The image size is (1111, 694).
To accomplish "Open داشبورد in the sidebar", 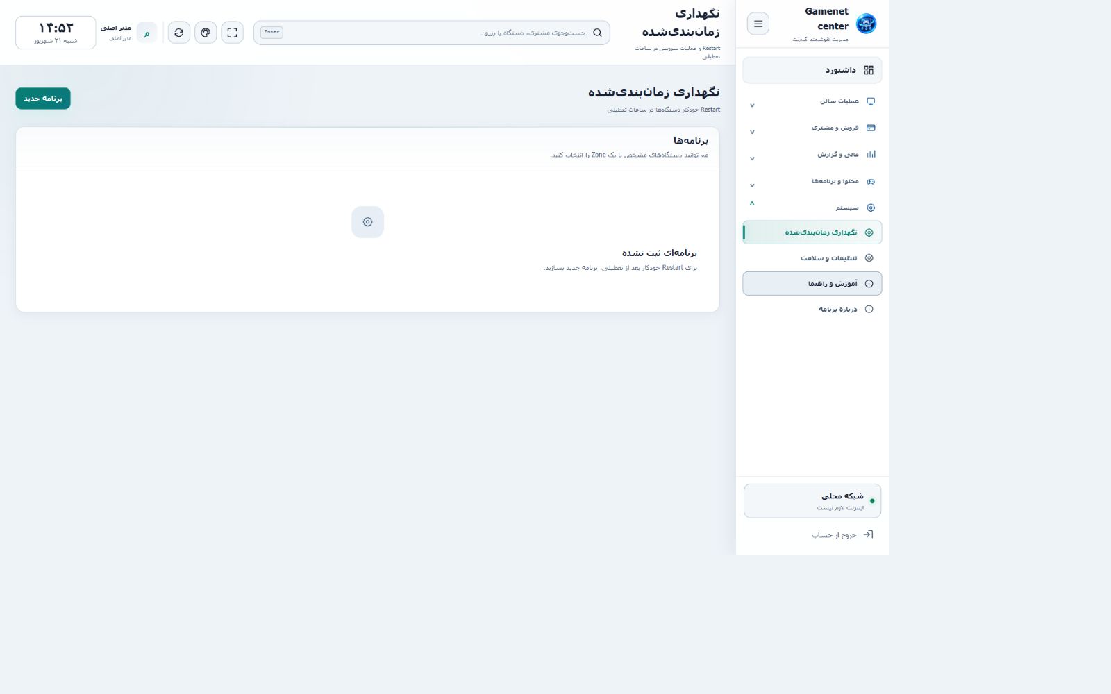I will coord(812,70).
